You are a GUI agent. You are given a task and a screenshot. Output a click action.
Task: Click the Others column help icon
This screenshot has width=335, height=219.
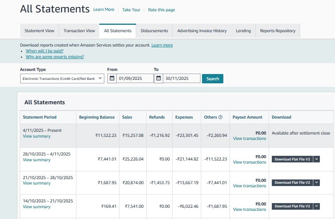pyautogui.click(x=221, y=117)
